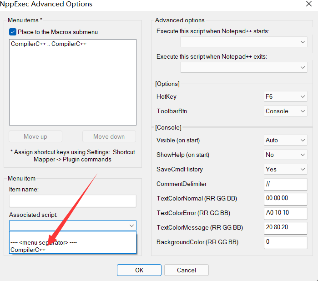Open the ToolbarBtn Console dropdown
Viewport: 318px width, 281px height.
(286, 111)
